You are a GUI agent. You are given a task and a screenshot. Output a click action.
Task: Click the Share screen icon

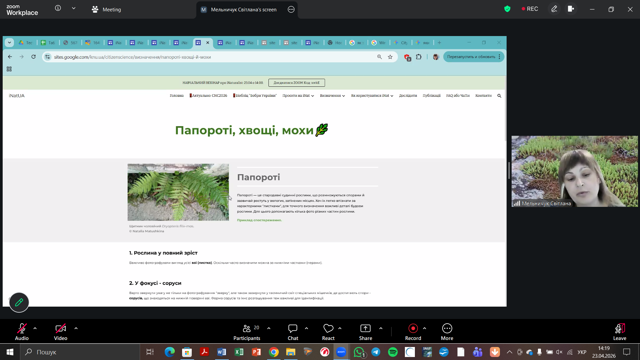365,329
